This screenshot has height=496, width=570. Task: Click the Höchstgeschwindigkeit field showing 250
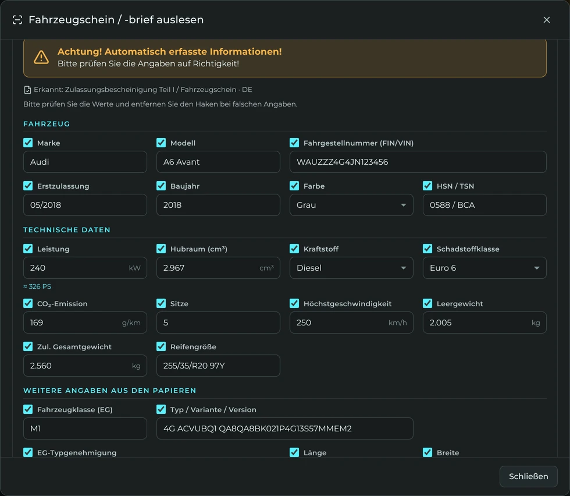tap(351, 323)
